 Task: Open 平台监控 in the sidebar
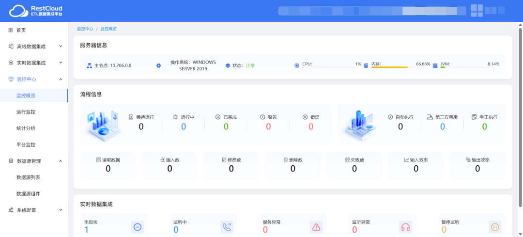tap(34, 144)
